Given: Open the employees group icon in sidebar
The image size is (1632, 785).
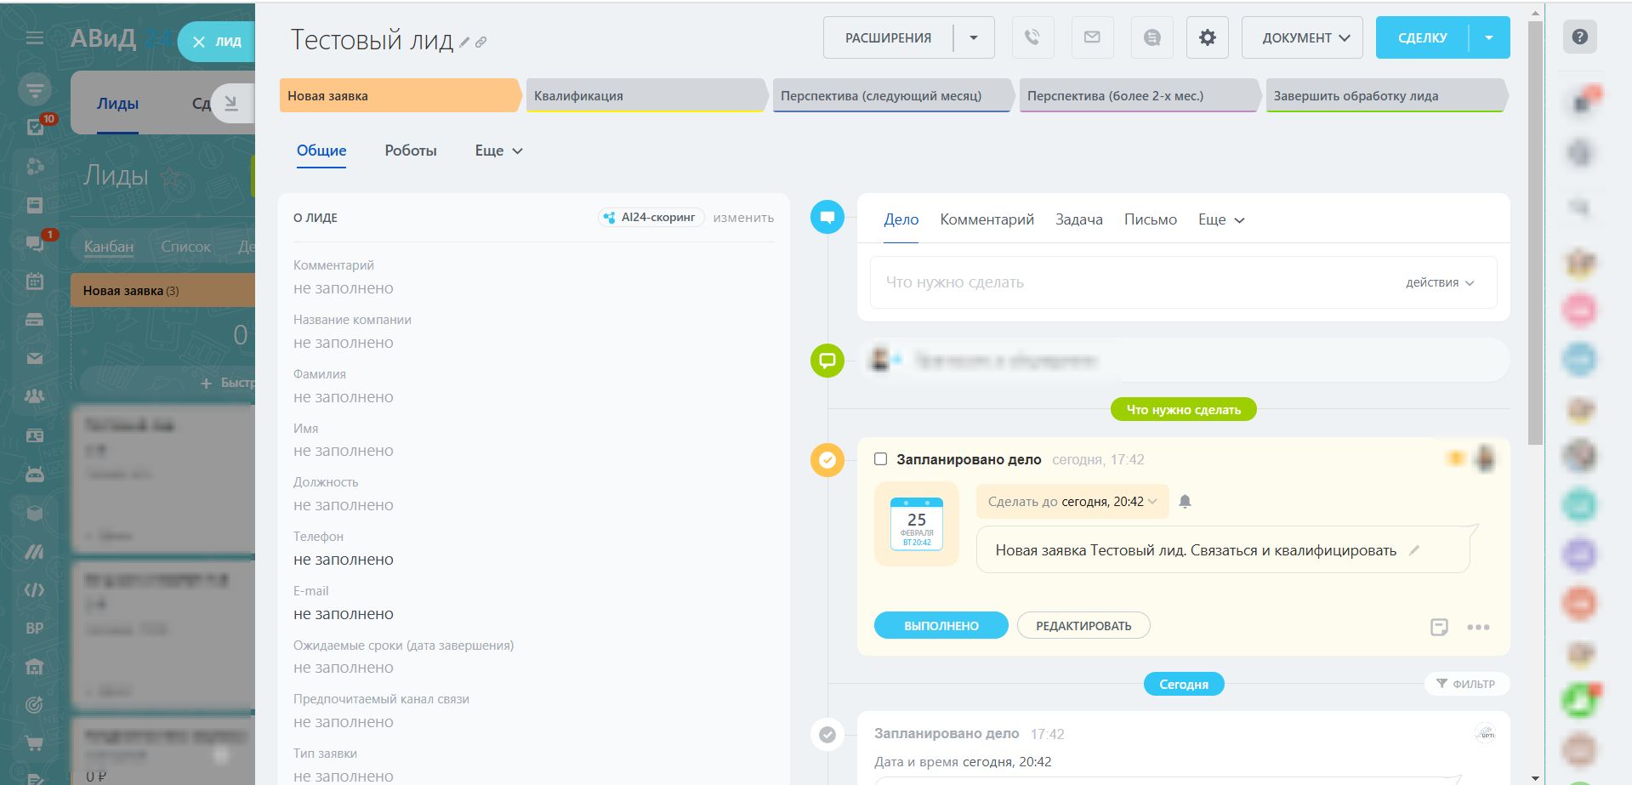Looking at the screenshot, I should (x=35, y=396).
